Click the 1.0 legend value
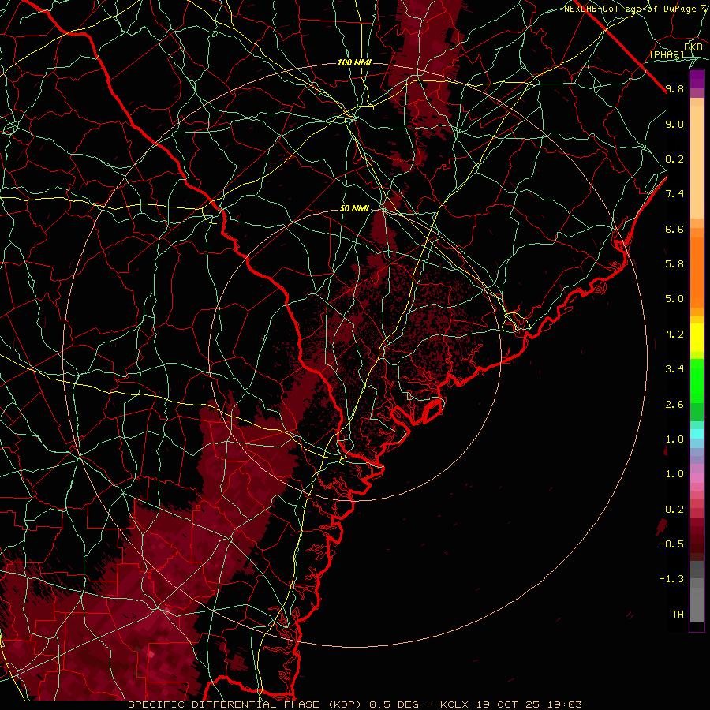The height and width of the screenshot is (710, 710). click(x=674, y=474)
